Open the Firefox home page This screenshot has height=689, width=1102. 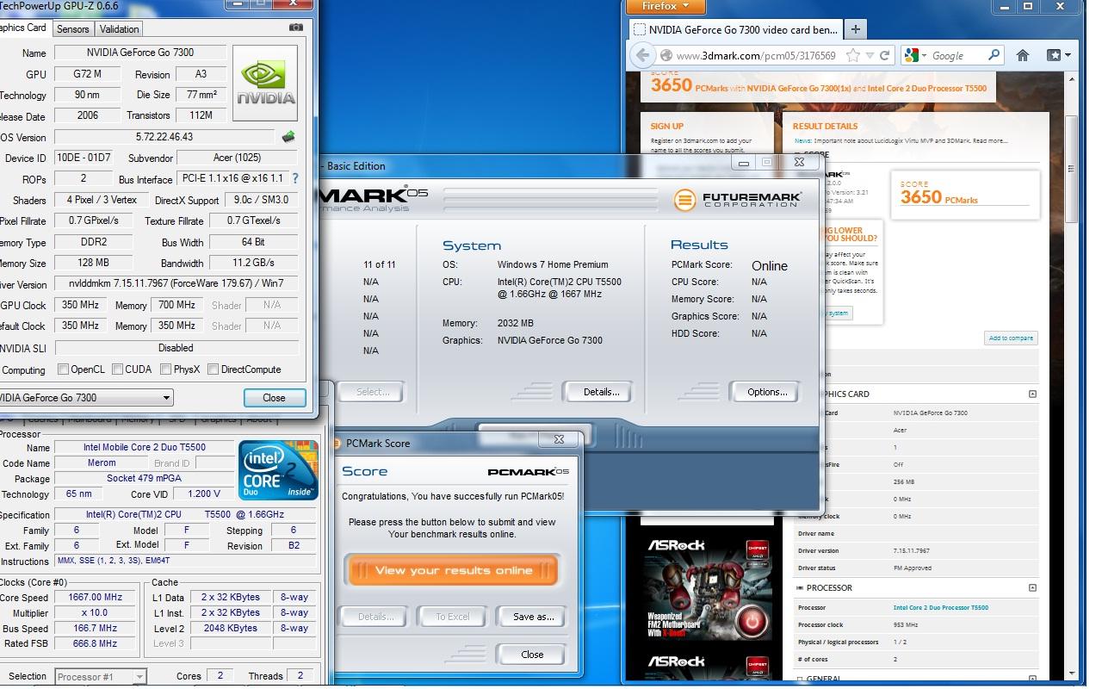pos(1023,55)
